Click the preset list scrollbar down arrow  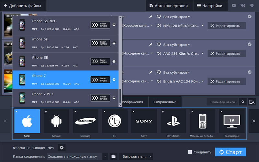tap(121, 105)
